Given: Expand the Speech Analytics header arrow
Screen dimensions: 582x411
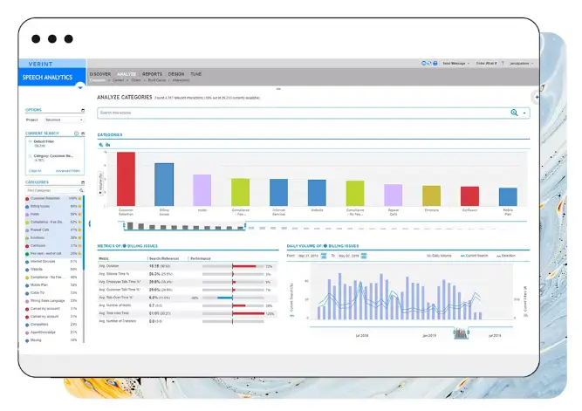Looking at the screenshot, I should [79, 87].
